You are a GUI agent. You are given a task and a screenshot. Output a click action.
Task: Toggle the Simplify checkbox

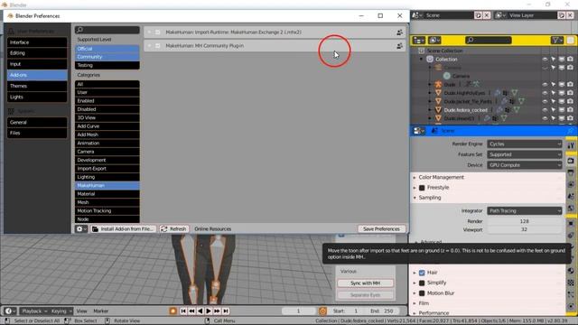click(x=422, y=283)
